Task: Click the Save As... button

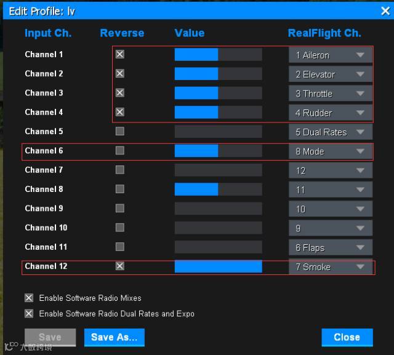Action: [115, 337]
